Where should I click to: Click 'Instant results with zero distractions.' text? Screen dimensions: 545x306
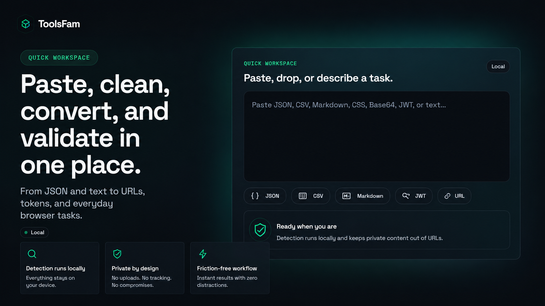click(x=227, y=281)
